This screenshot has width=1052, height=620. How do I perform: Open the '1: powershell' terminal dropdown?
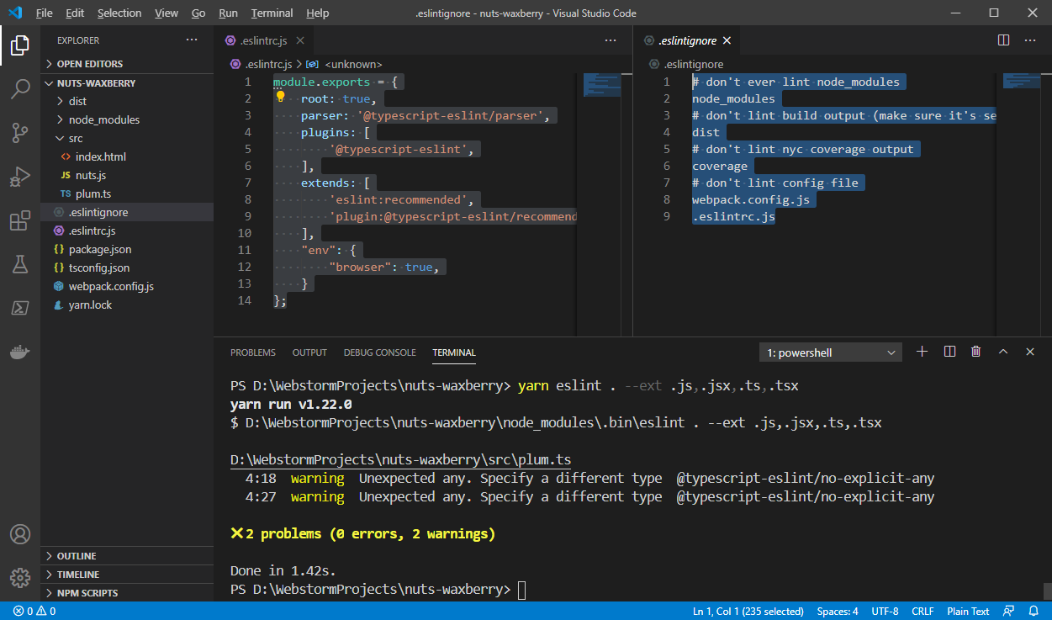pyautogui.click(x=830, y=352)
